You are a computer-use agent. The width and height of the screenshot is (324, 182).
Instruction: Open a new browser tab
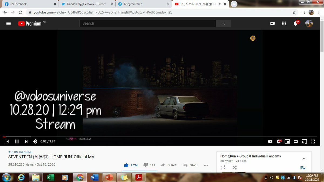(234, 4)
